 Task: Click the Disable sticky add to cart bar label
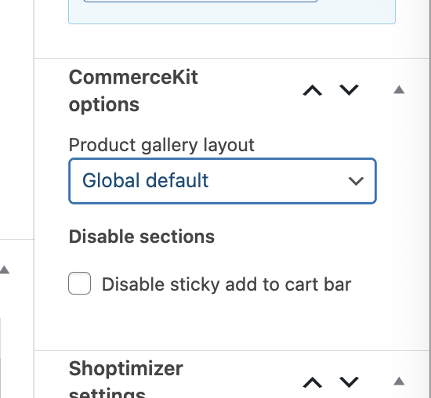tap(226, 284)
